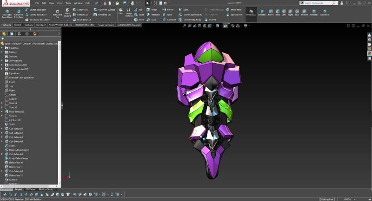Click the Lip/Groove tool
Viewport: 372px width, 201px height.
(234, 15)
